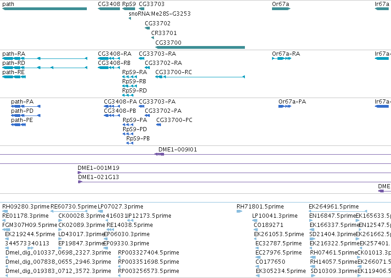Select protein CG3408-PA

tap(112, 106)
